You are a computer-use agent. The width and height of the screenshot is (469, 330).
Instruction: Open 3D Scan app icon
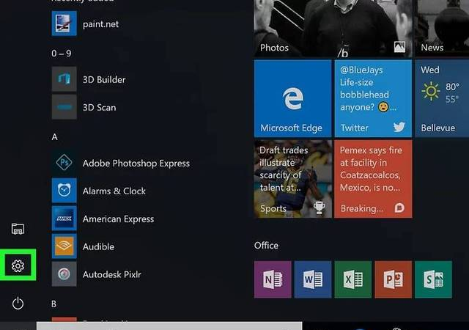(64, 107)
